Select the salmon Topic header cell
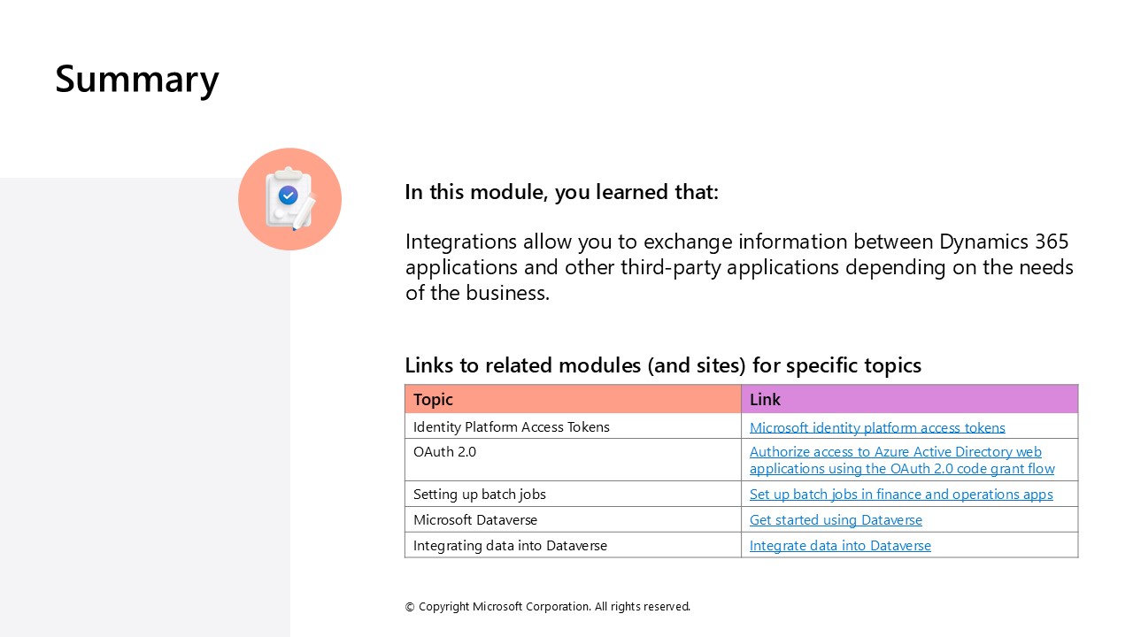Viewport: 1133px width, 637px height. coord(573,399)
